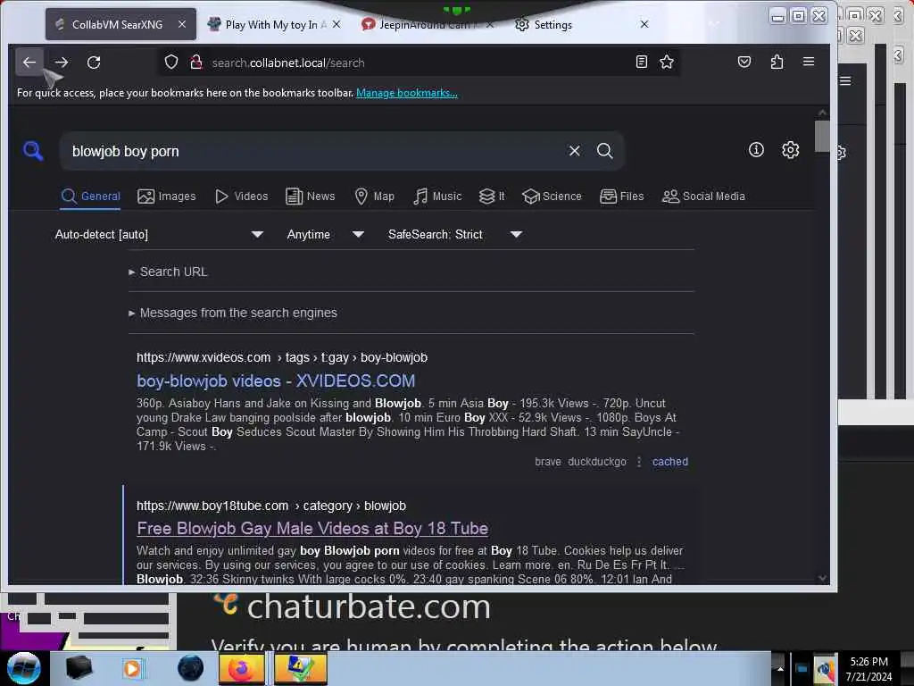Go forward one page in Firefox
This screenshot has width=914, height=686.
[62, 62]
